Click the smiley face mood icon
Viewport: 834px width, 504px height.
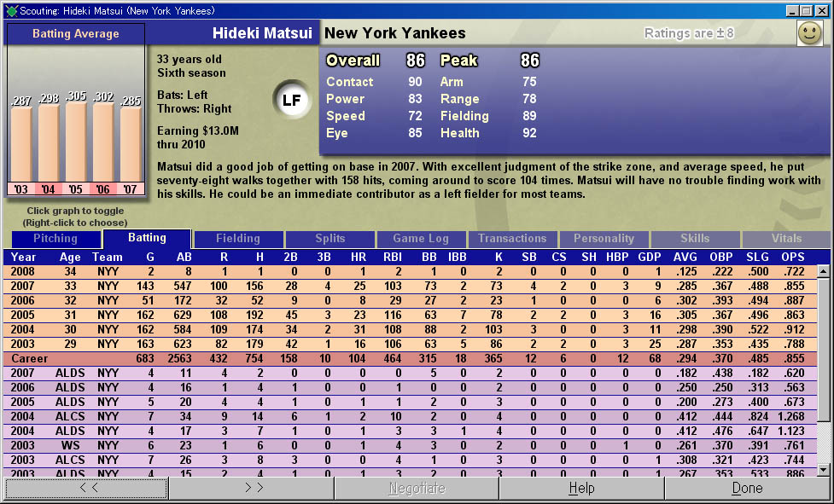point(810,33)
